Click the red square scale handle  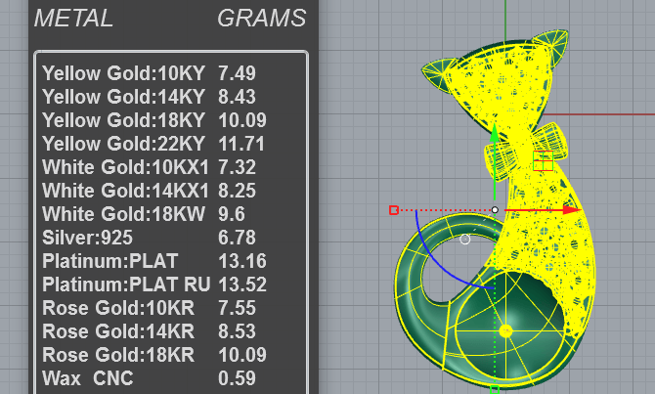click(x=394, y=210)
